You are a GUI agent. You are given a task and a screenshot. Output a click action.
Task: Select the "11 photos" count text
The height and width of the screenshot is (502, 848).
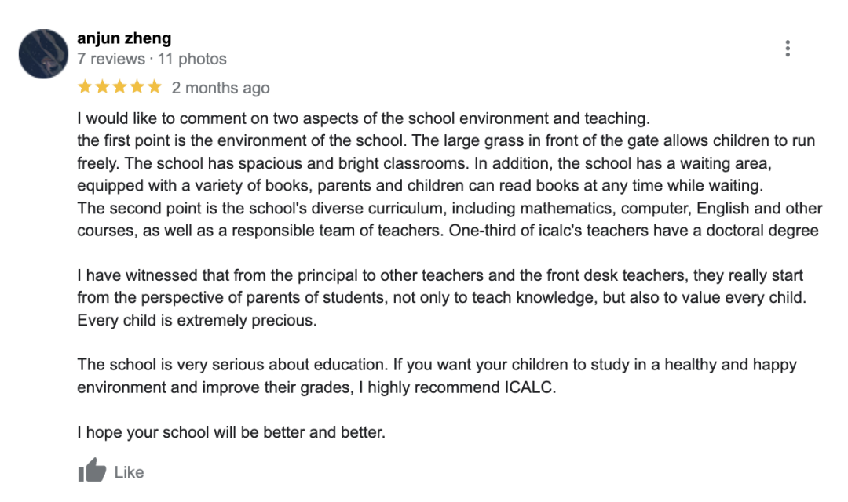pyautogui.click(x=192, y=59)
